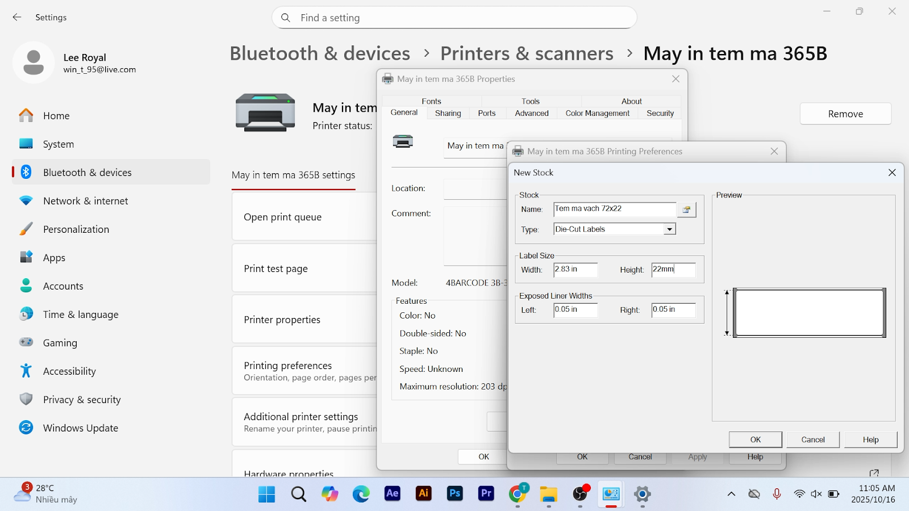Switch to the Sharing tab
Viewport: 909px width, 511px height.
point(448,114)
